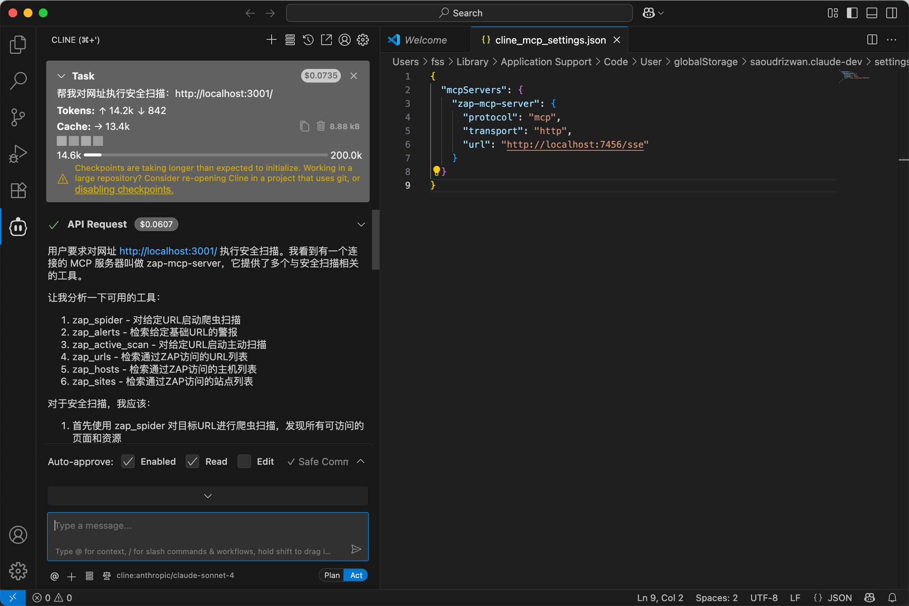909x606 pixels.
Task: Switch Cline to Plan mode
Action: pos(332,575)
